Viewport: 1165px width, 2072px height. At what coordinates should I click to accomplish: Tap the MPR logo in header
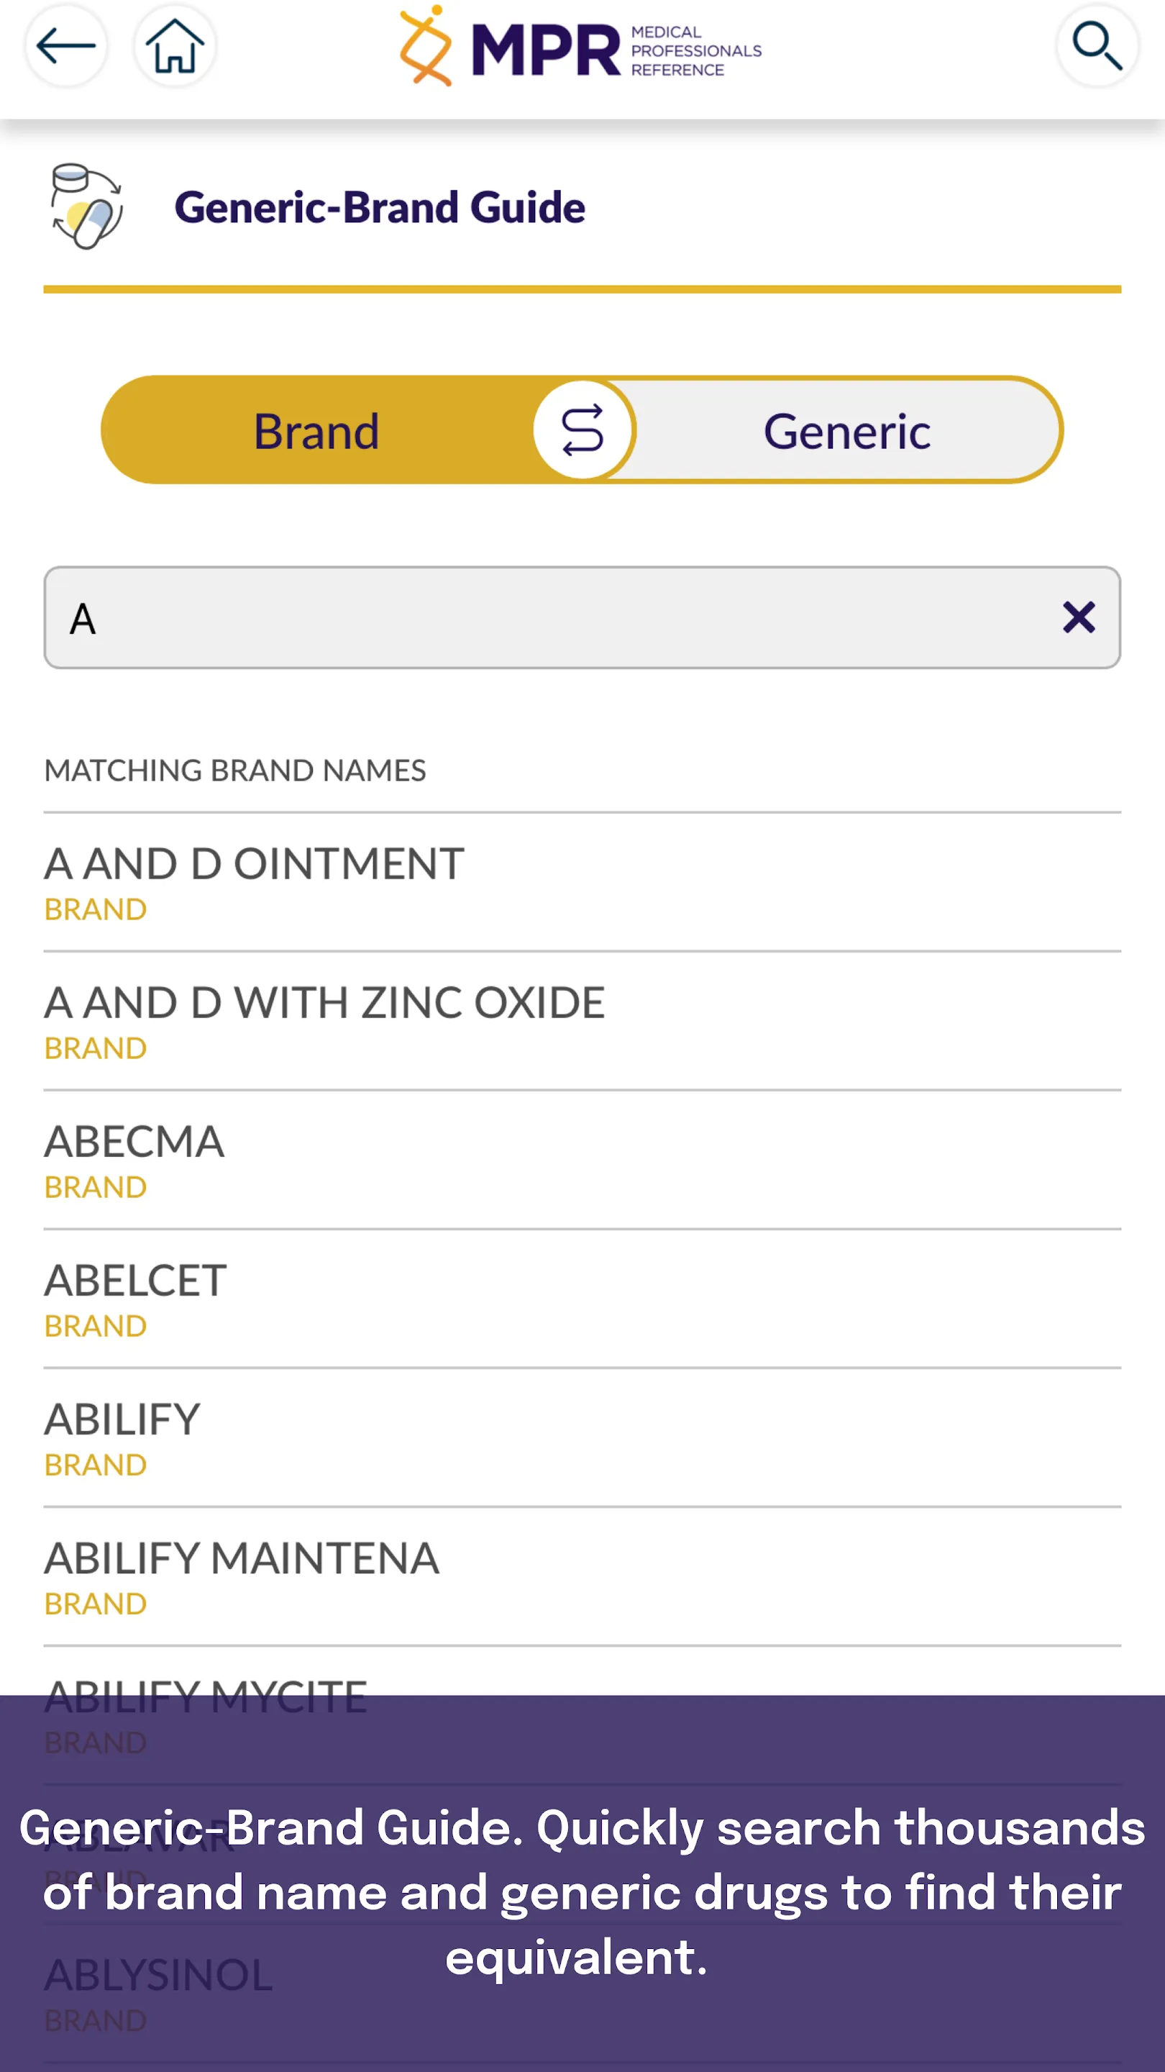coord(580,47)
